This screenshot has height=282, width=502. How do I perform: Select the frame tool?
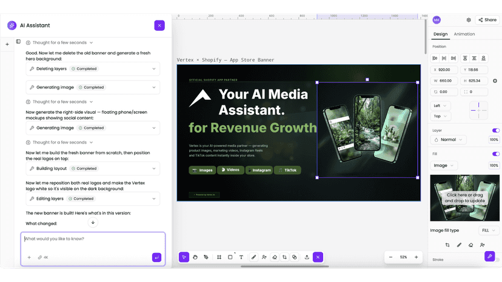[219, 257]
